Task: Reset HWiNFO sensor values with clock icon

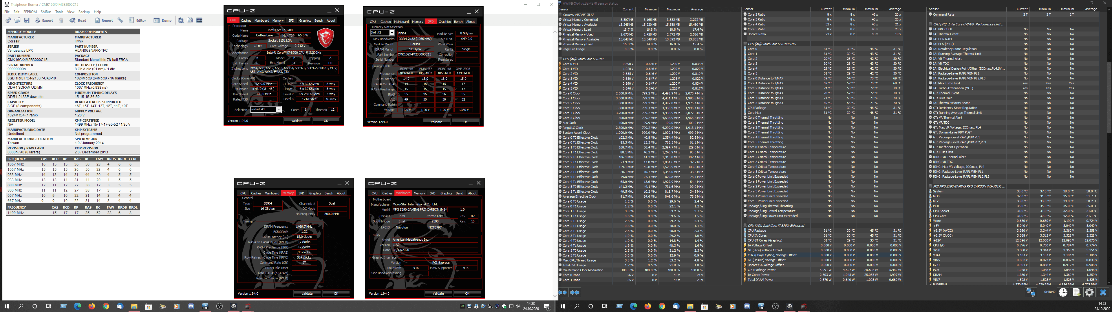Action: point(1063,292)
